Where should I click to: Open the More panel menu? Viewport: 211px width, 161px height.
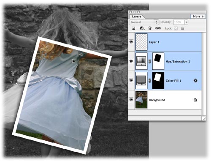tap(198, 16)
